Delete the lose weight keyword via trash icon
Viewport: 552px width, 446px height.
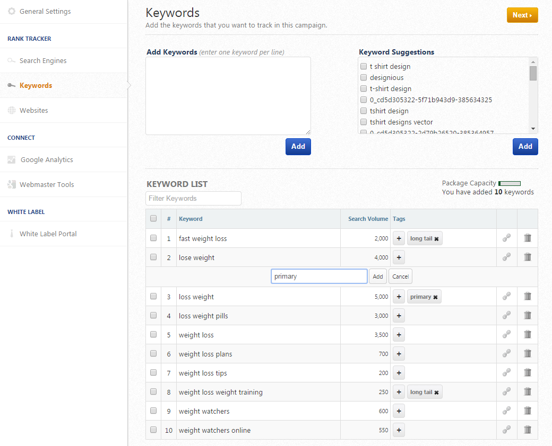(527, 257)
